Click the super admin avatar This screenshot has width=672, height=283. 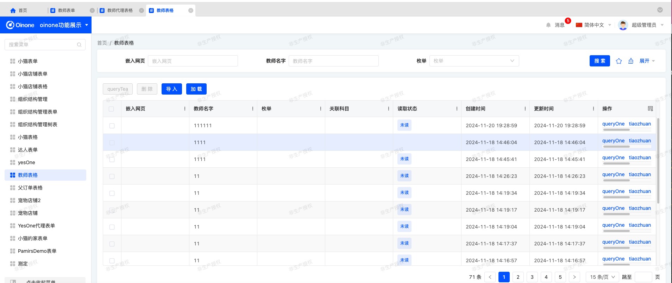click(623, 25)
